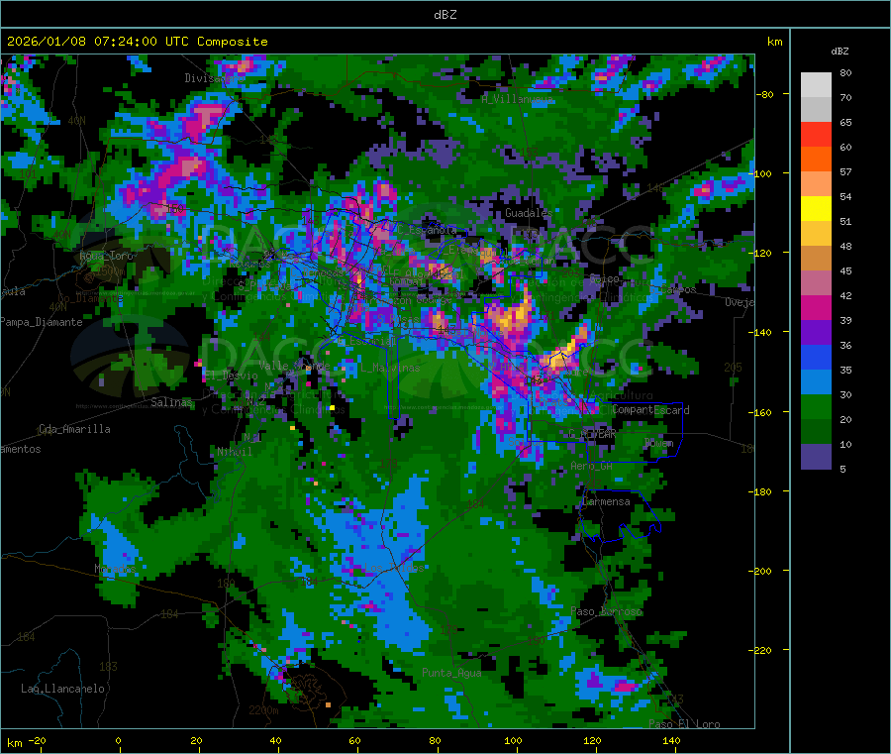The height and width of the screenshot is (754, 891).
Task: Select the orange 57-60 dBZ legend swatch
Action: (816, 160)
